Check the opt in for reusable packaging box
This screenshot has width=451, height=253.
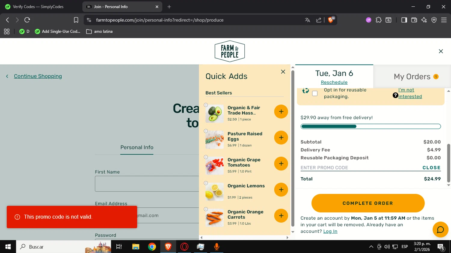[x=315, y=93]
